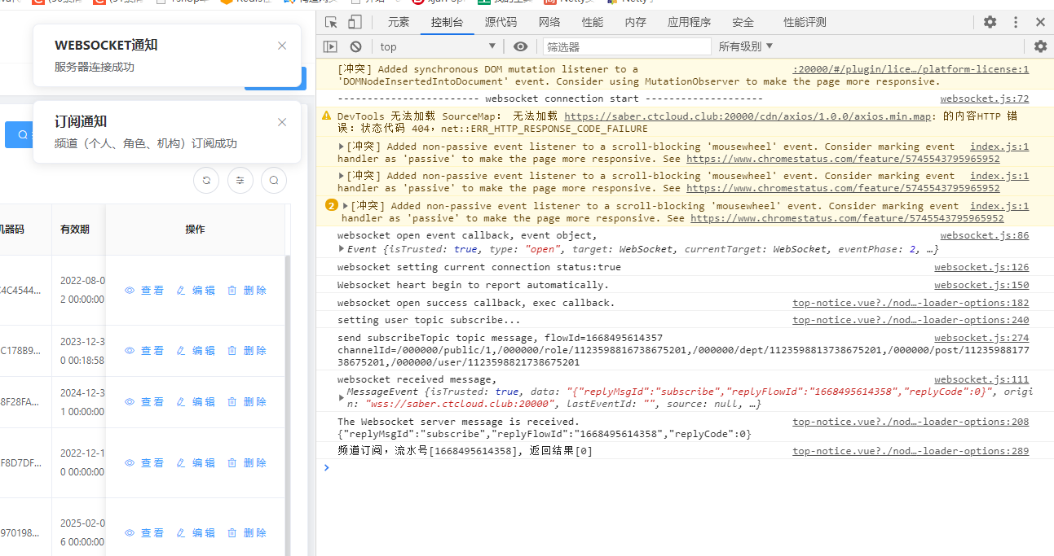
Task: Show the console sidebar panel
Action: click(330, 46)
